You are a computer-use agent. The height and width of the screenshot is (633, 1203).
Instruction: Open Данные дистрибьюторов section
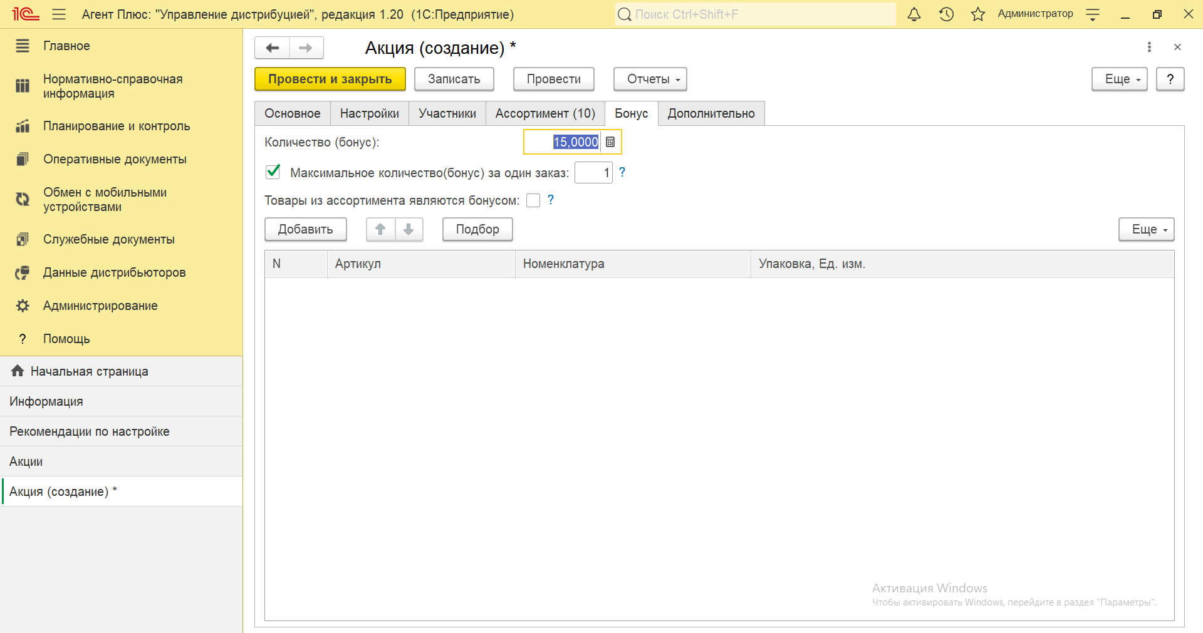tap(121, 272)
